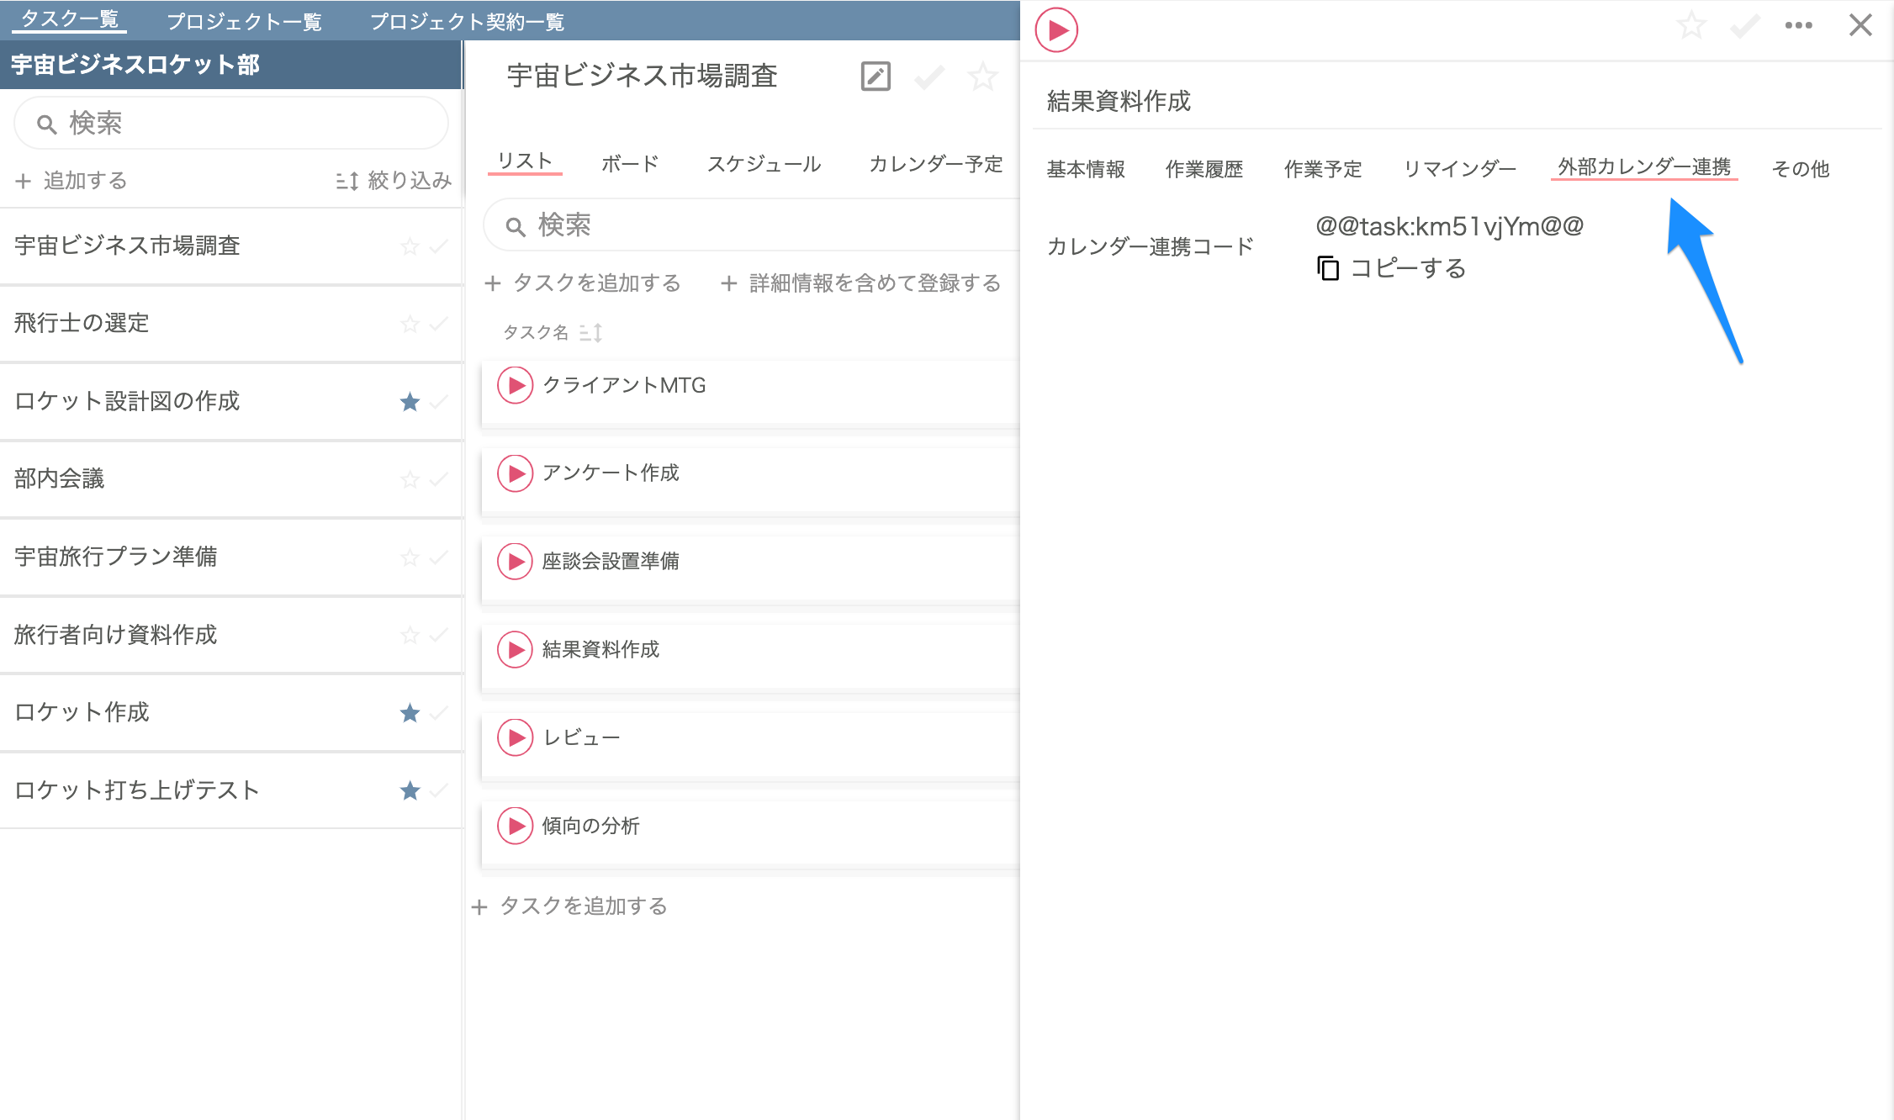The height and width of the screenshot is (1120, 1894).
Task: Start the timer for 傾向の分析 task
Action: (x=516, y=826)
